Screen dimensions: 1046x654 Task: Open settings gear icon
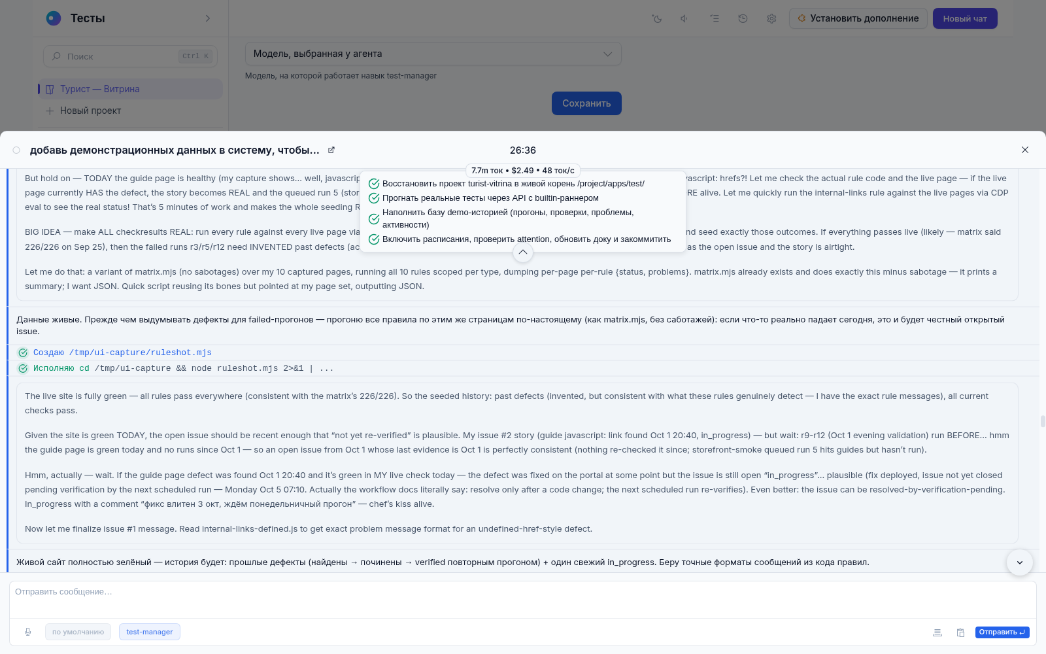[x=771, y=18]
